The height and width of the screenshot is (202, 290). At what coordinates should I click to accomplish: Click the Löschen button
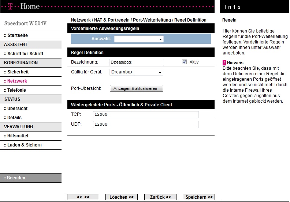pyautogui.click(x=122, y=197)
